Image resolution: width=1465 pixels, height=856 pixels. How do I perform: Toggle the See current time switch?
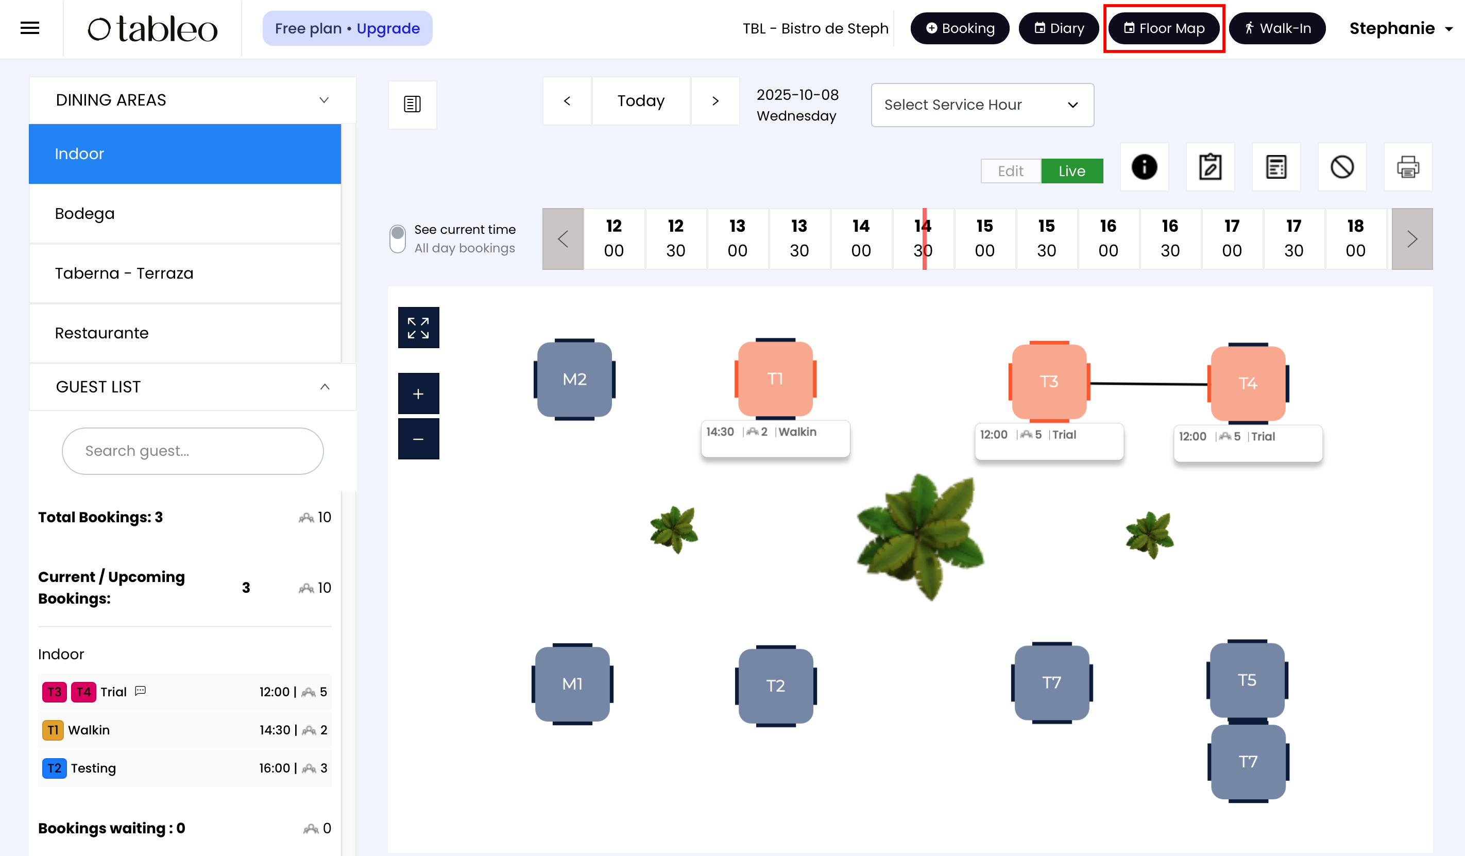pos(398,239)
